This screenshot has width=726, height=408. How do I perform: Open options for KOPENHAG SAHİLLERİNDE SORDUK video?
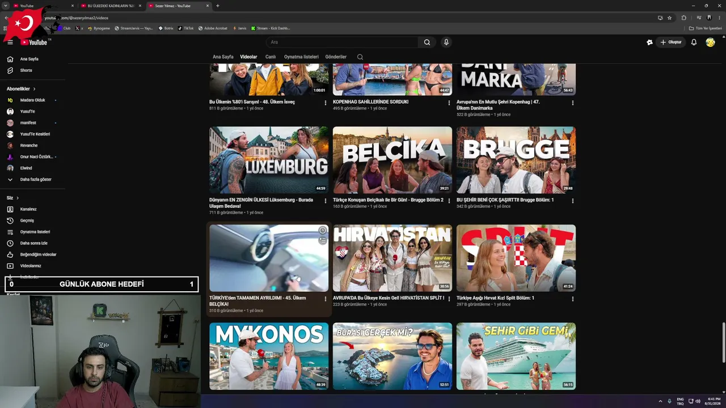coord(449,103)
